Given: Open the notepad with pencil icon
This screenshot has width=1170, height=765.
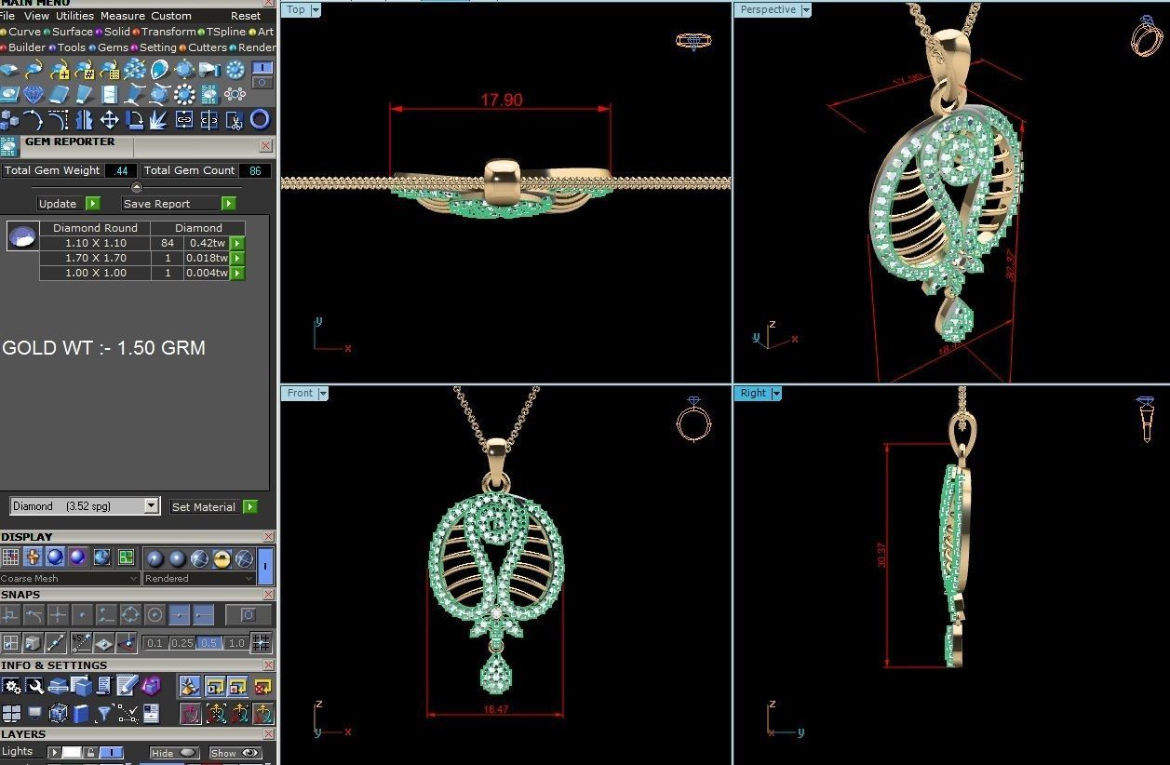Looking at the screenshot, I should [128, 686].
